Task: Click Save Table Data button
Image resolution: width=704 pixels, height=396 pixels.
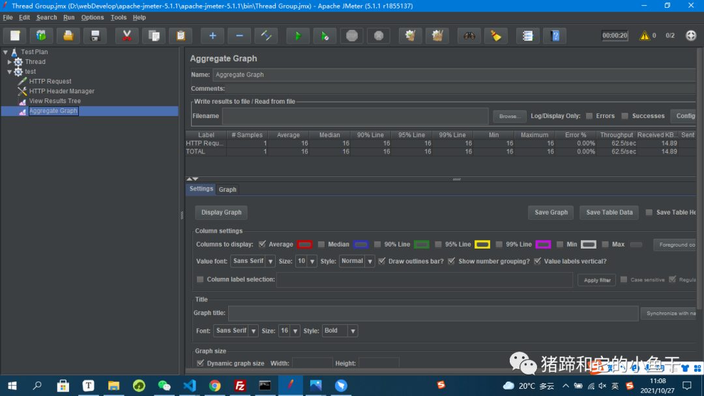Action: pos(609,212)
